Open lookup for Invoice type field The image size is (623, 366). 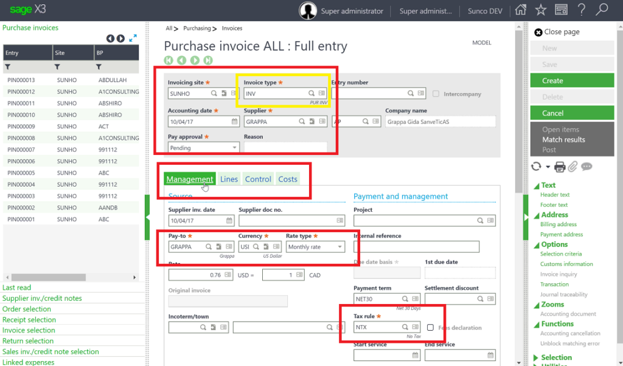(x=311, y=93)
